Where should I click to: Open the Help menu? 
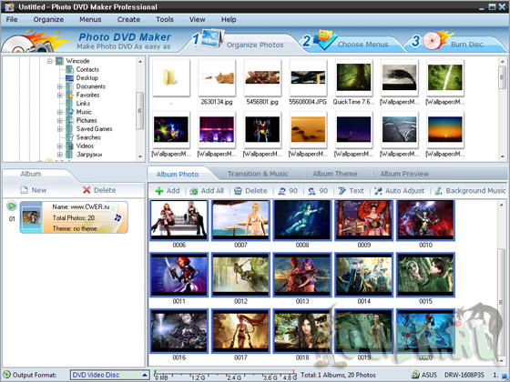click(x=229, y=19)
